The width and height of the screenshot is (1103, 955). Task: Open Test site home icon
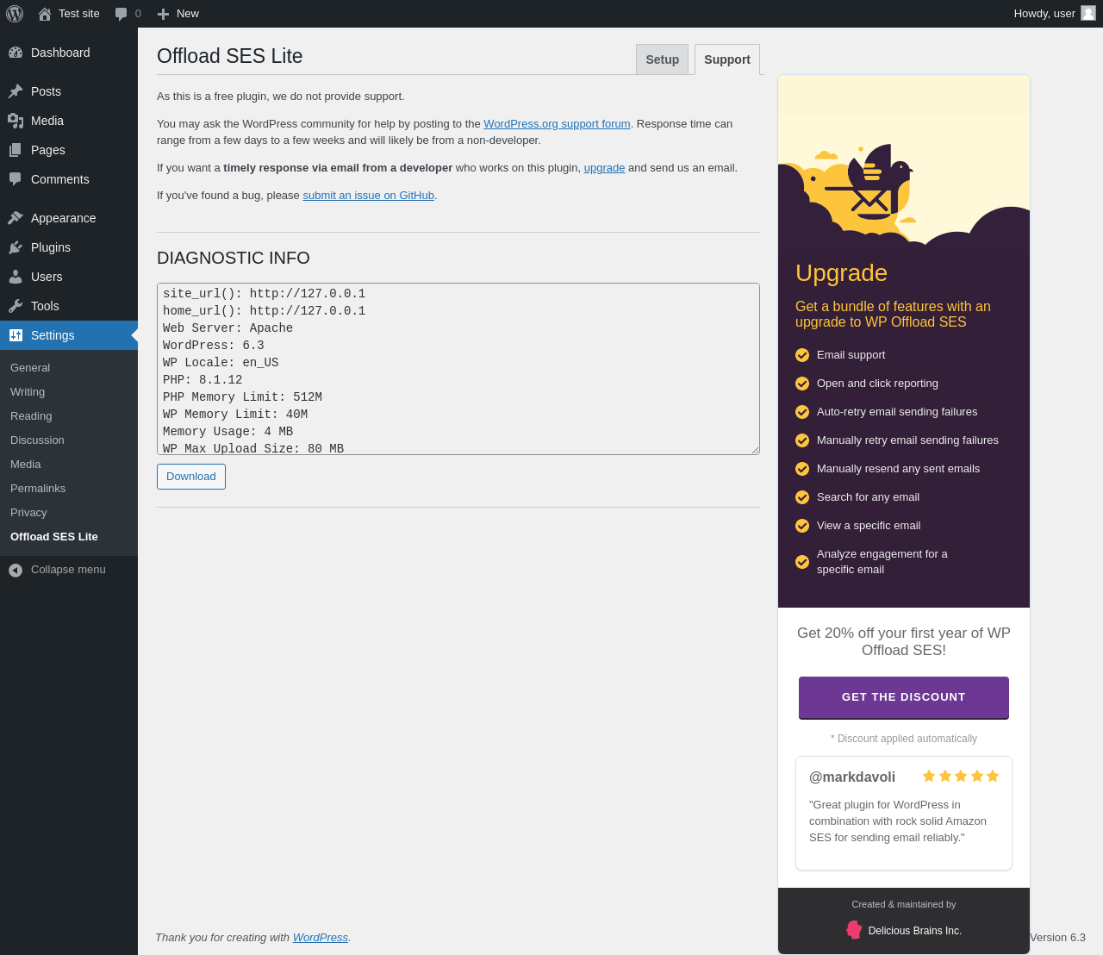click(x=45, y=14)
